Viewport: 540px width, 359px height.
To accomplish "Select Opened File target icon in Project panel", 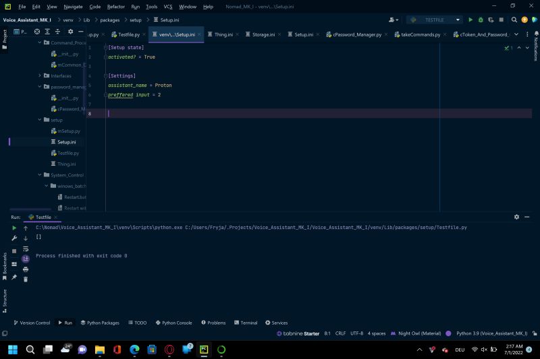I will (x=37, y=32).
